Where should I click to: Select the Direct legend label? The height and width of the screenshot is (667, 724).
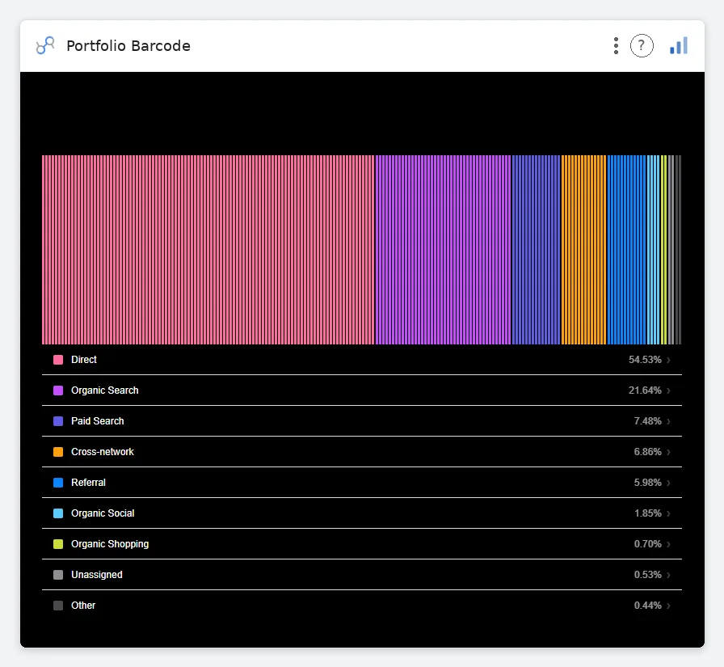(x=83, y=360)
